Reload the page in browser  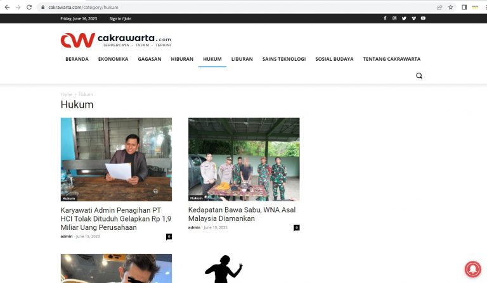[29, 7]
